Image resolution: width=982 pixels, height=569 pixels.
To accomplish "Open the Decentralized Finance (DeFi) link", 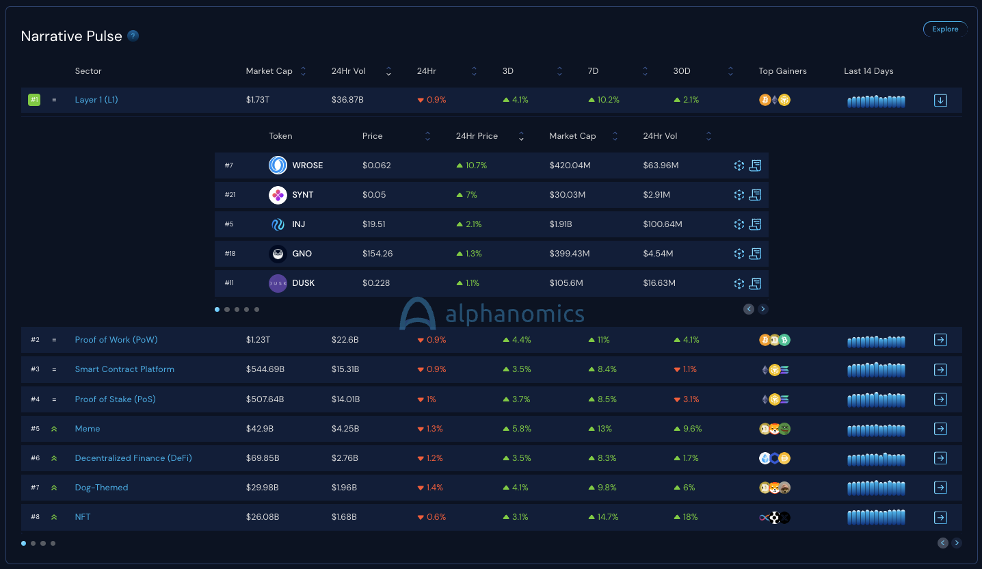I will coord(133,458).
